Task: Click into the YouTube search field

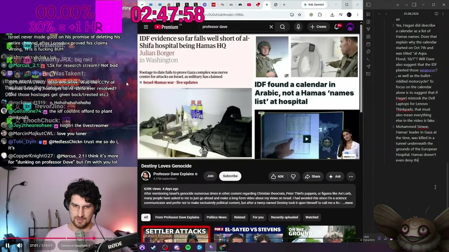Action: point(233,27)
